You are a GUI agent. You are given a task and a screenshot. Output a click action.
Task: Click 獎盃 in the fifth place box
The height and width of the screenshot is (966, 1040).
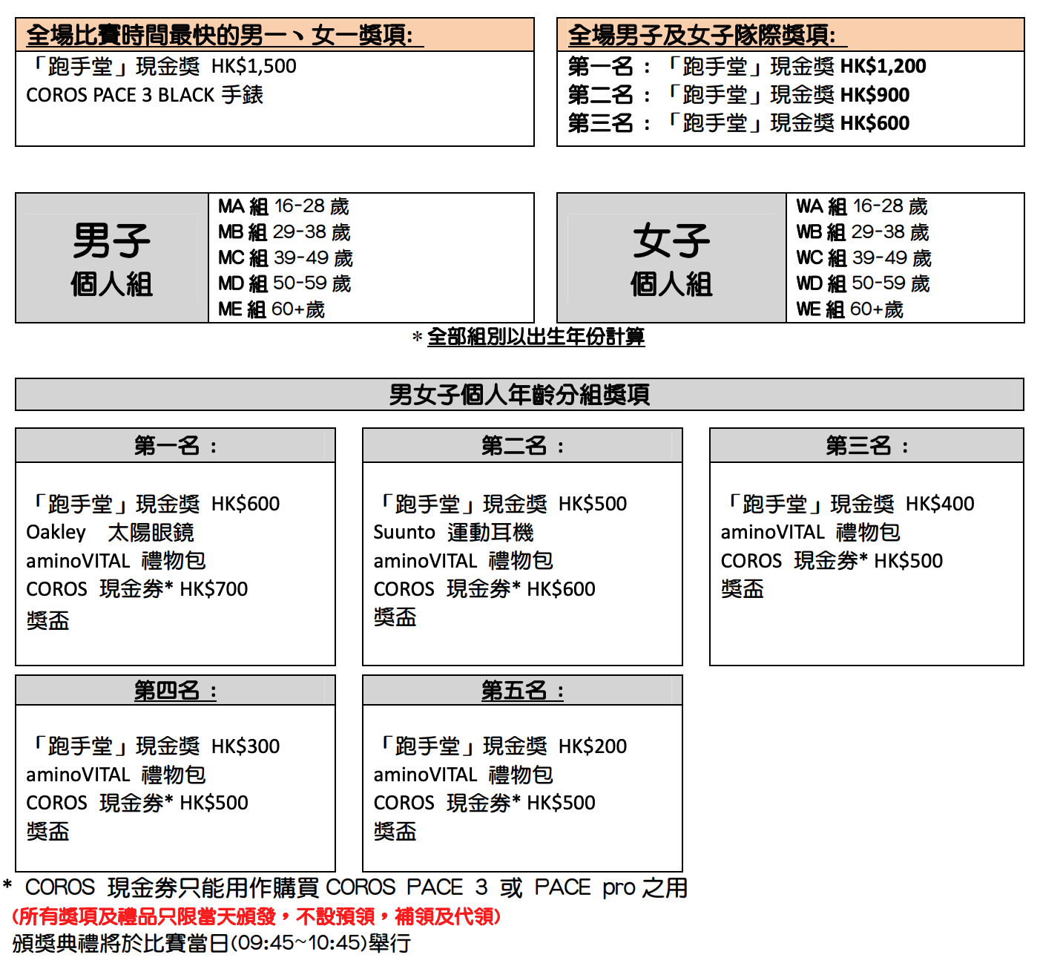(x=395, y=832)
